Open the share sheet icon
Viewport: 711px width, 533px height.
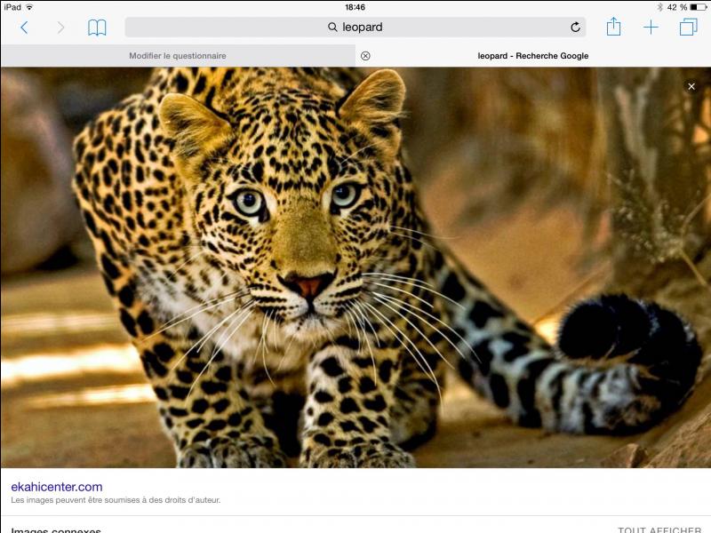click(x=613, y=27)
